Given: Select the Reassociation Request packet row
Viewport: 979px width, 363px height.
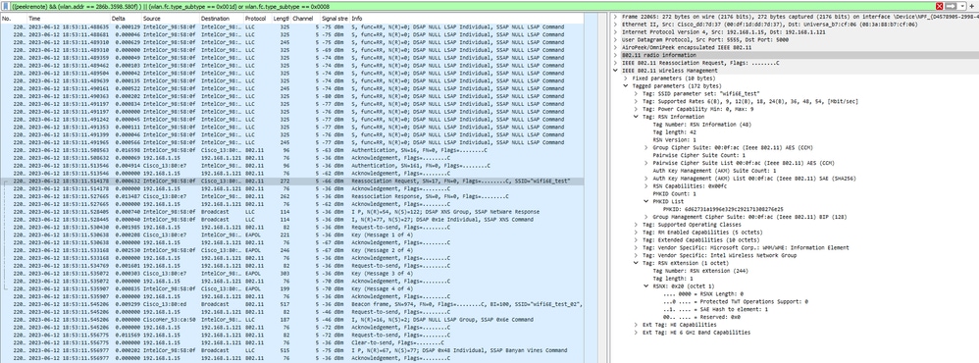Looking at the screenshot, I should (292, 181).
